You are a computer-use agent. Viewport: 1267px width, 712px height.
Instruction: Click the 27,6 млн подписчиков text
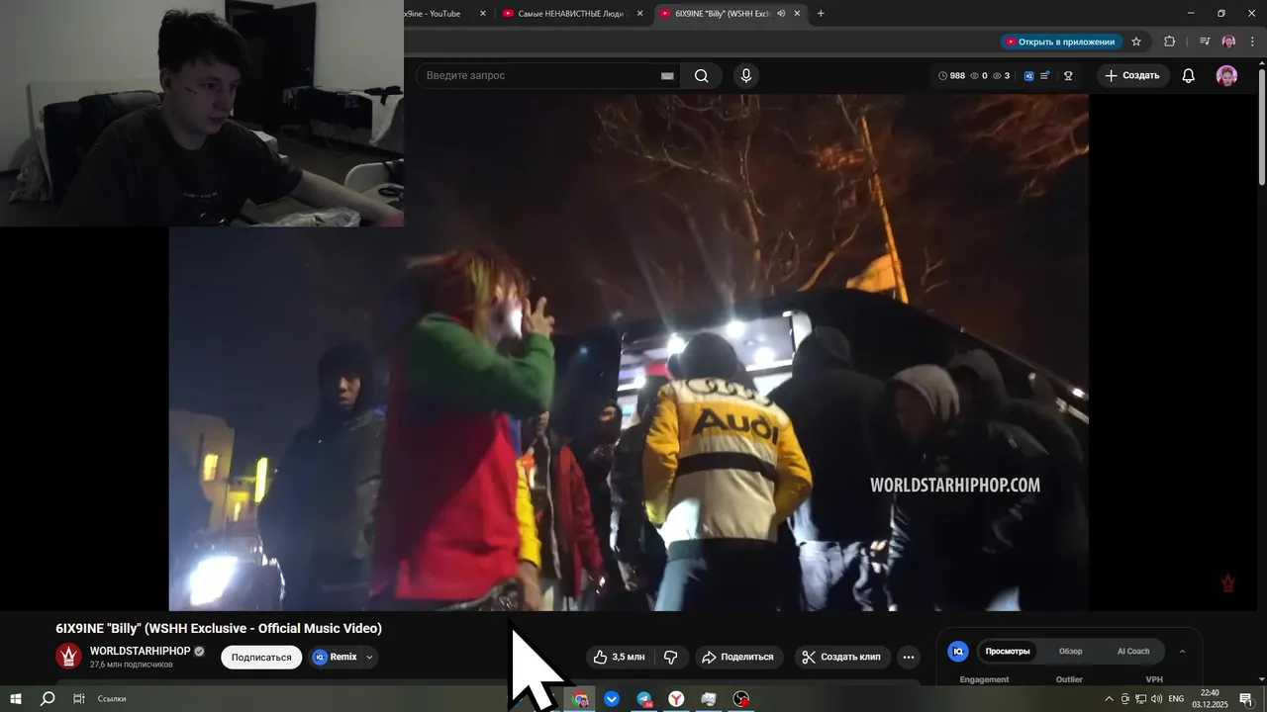pyautogui.click(x=132, y=665)
